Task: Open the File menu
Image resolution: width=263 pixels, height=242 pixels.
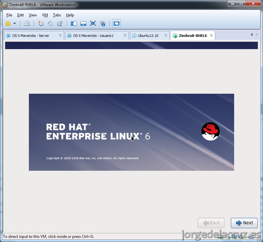Action: [x=9, y=15]
